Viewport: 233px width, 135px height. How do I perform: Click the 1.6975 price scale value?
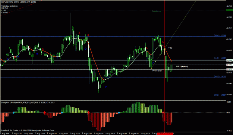tap(230, 72)
